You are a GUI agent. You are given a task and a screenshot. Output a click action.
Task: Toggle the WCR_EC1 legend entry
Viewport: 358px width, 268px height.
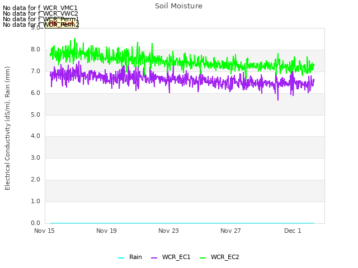click(171, 257)
